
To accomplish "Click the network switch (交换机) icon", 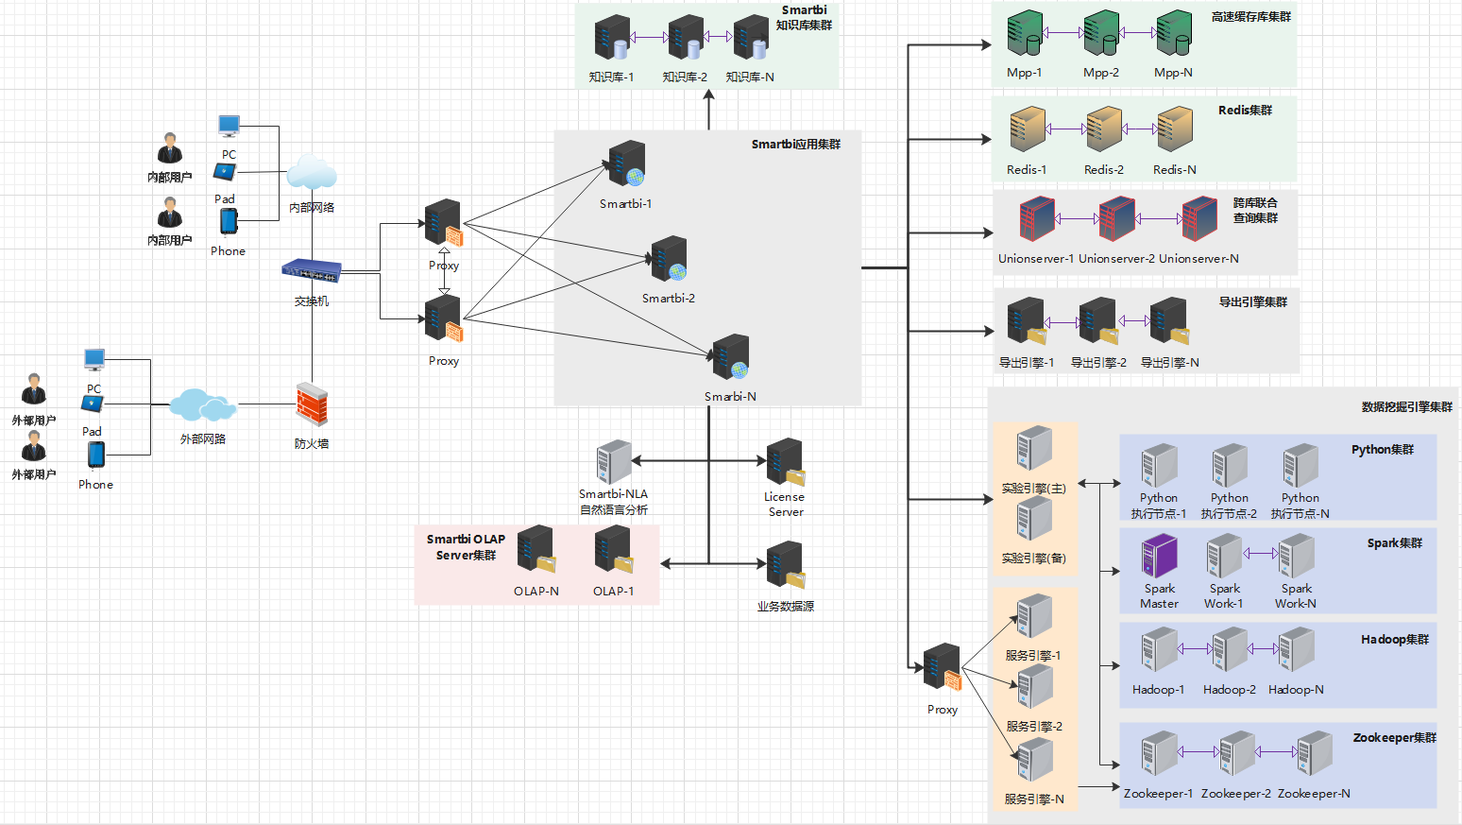I will pyautogui.click(x=312, y=271).
